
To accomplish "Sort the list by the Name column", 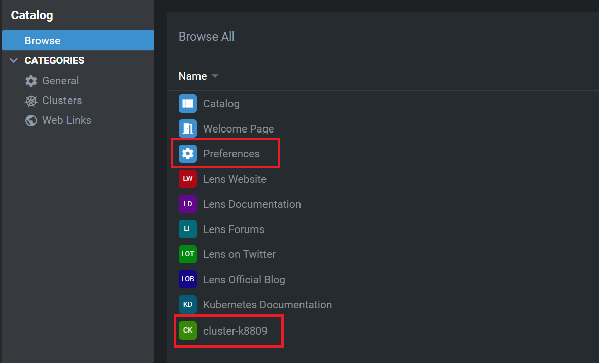I will 192,76.
